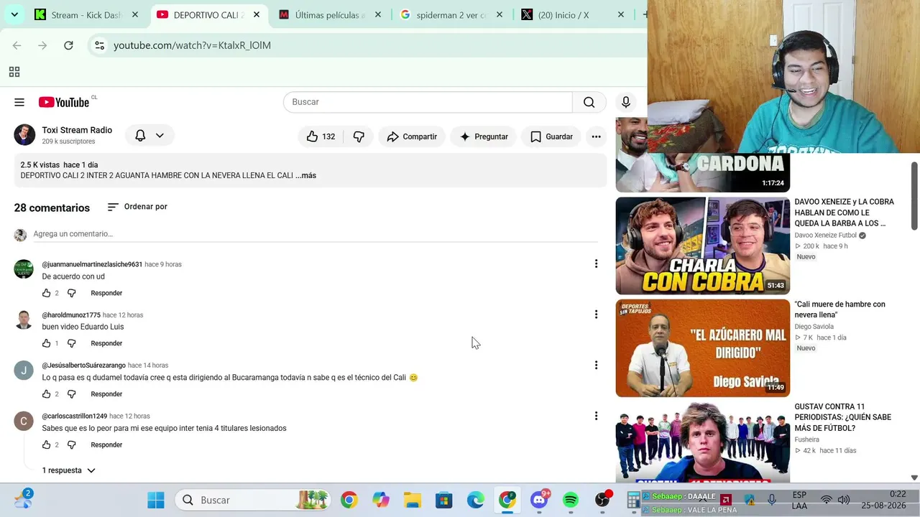Open options menu for carloscastrillon1249's comment
The width and height of the screenshot is (920, 517).
(x=596, y=416)
